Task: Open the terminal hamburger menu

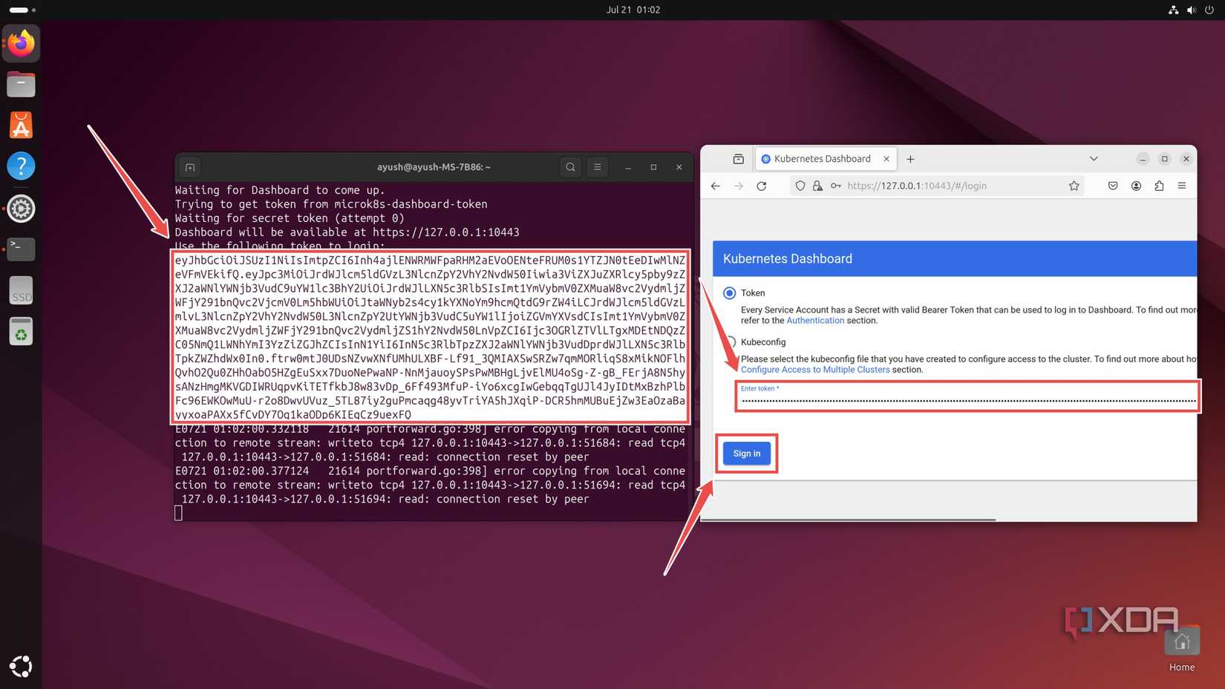Action: point(598,167)
